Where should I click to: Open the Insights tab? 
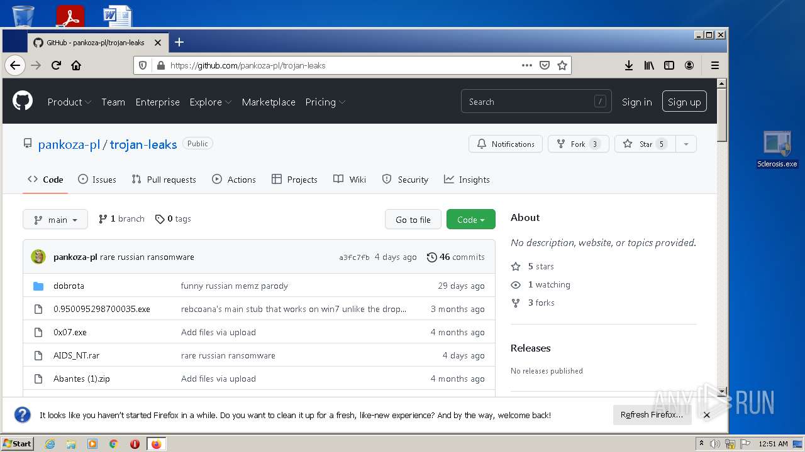tap(467, 180)
